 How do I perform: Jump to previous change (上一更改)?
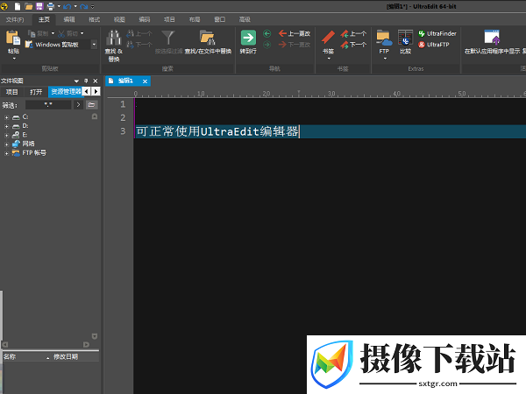pos(295,33)
